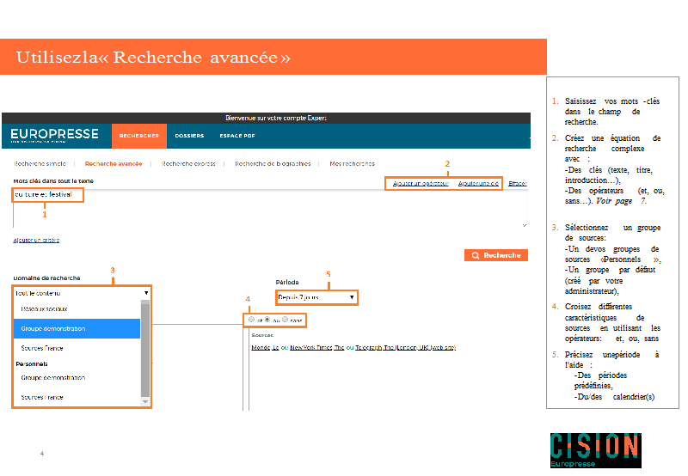
Task: Switch to Recherche express tab
Action: point(188,163)
